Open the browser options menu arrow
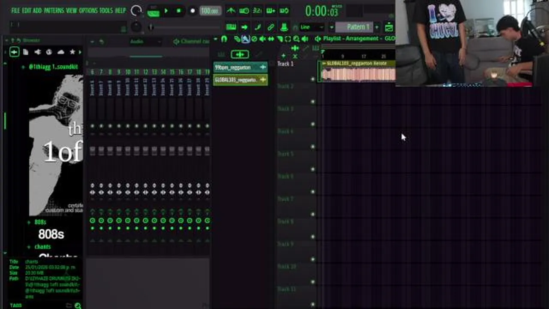Image resolution: width=549 pixels, height=309 pixels. click(6, 40)
